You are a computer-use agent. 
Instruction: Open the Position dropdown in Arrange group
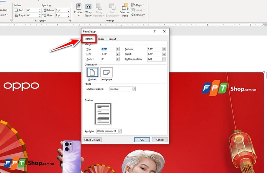tap(79, 10)
